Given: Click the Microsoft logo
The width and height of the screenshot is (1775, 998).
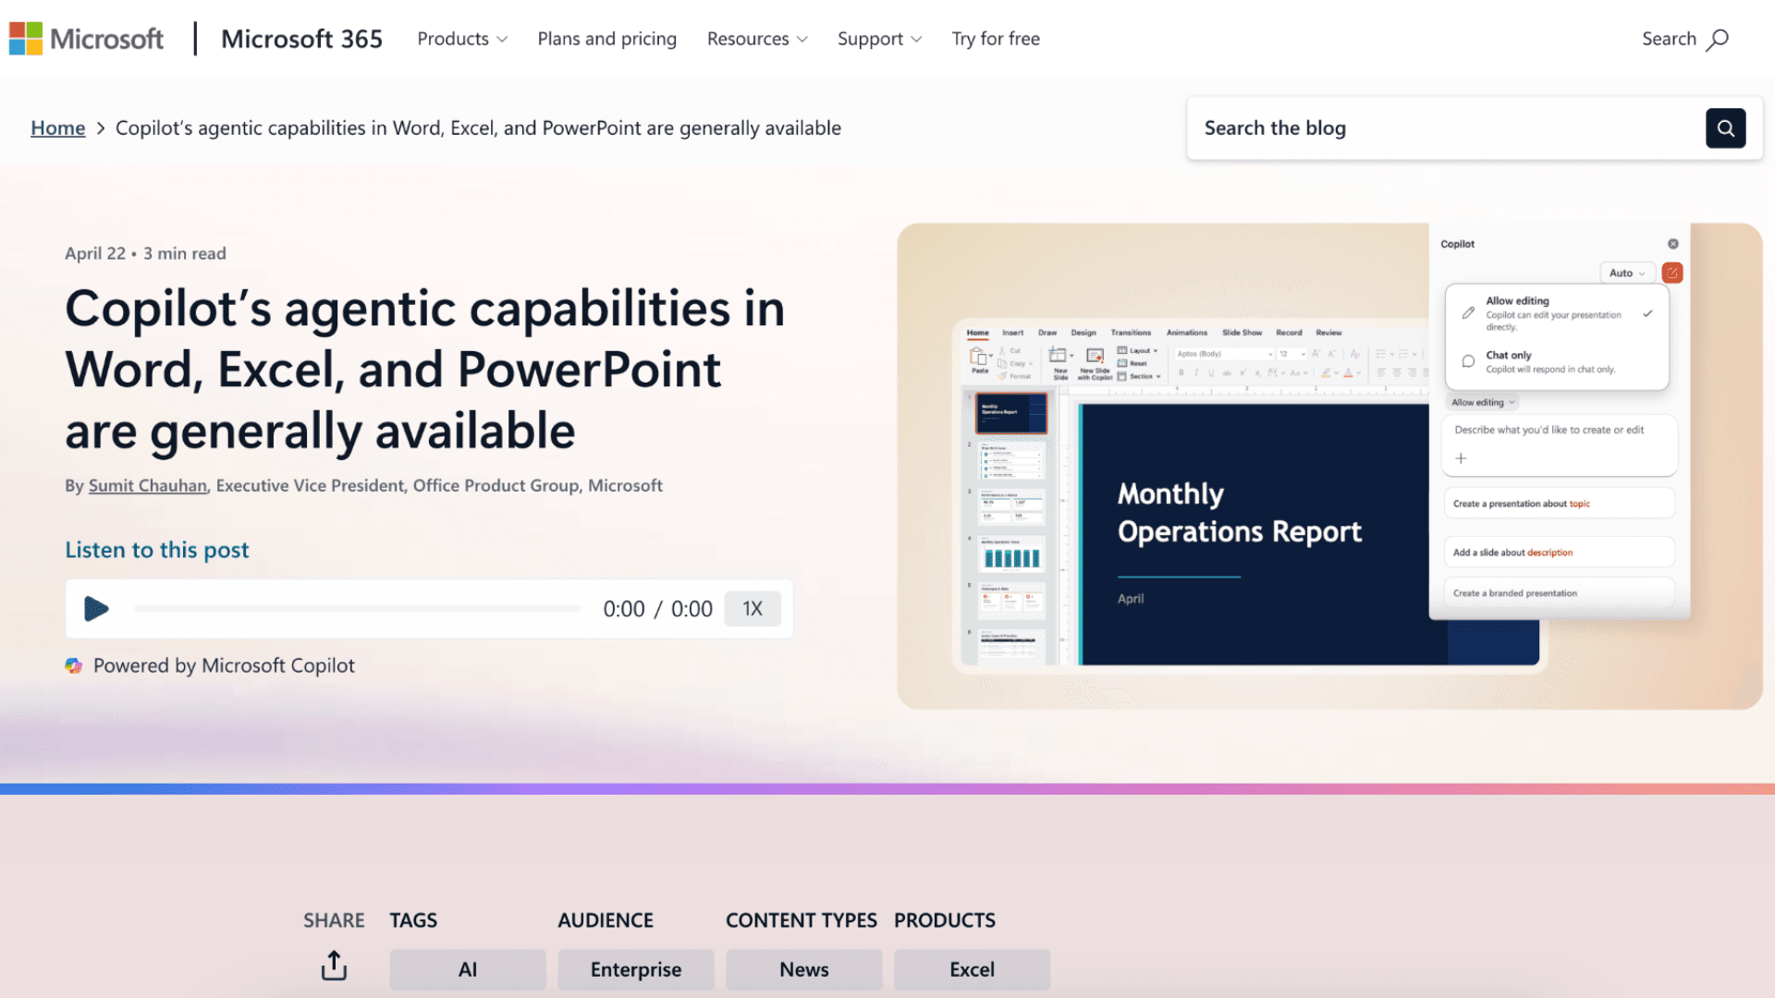Looking at the screenshot, I should pos(86,39).
